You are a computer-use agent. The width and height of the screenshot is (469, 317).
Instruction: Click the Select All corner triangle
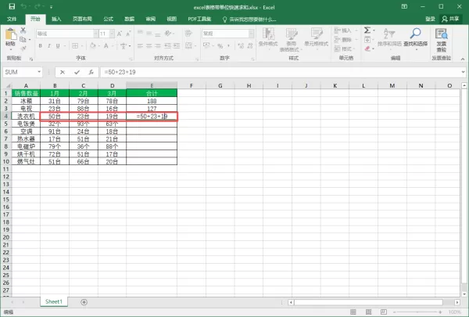click(x=8, y=85)
